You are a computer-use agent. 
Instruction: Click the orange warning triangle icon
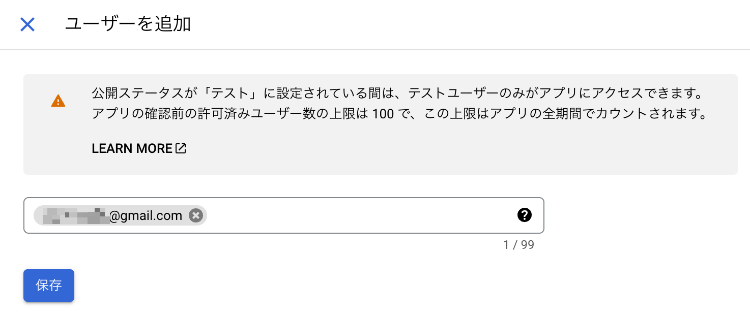click(58, 101)
